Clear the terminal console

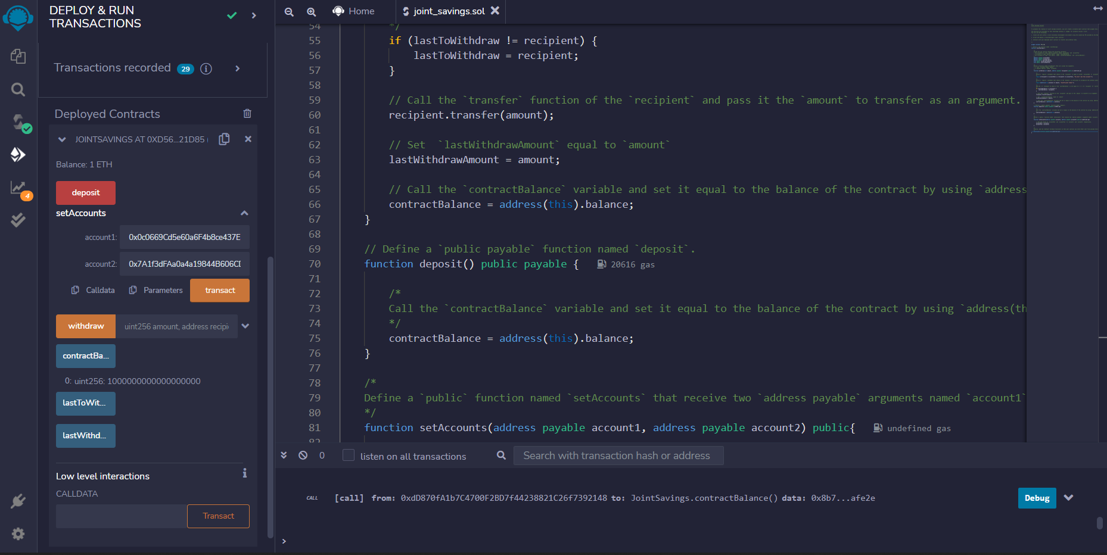coord(303,455)
